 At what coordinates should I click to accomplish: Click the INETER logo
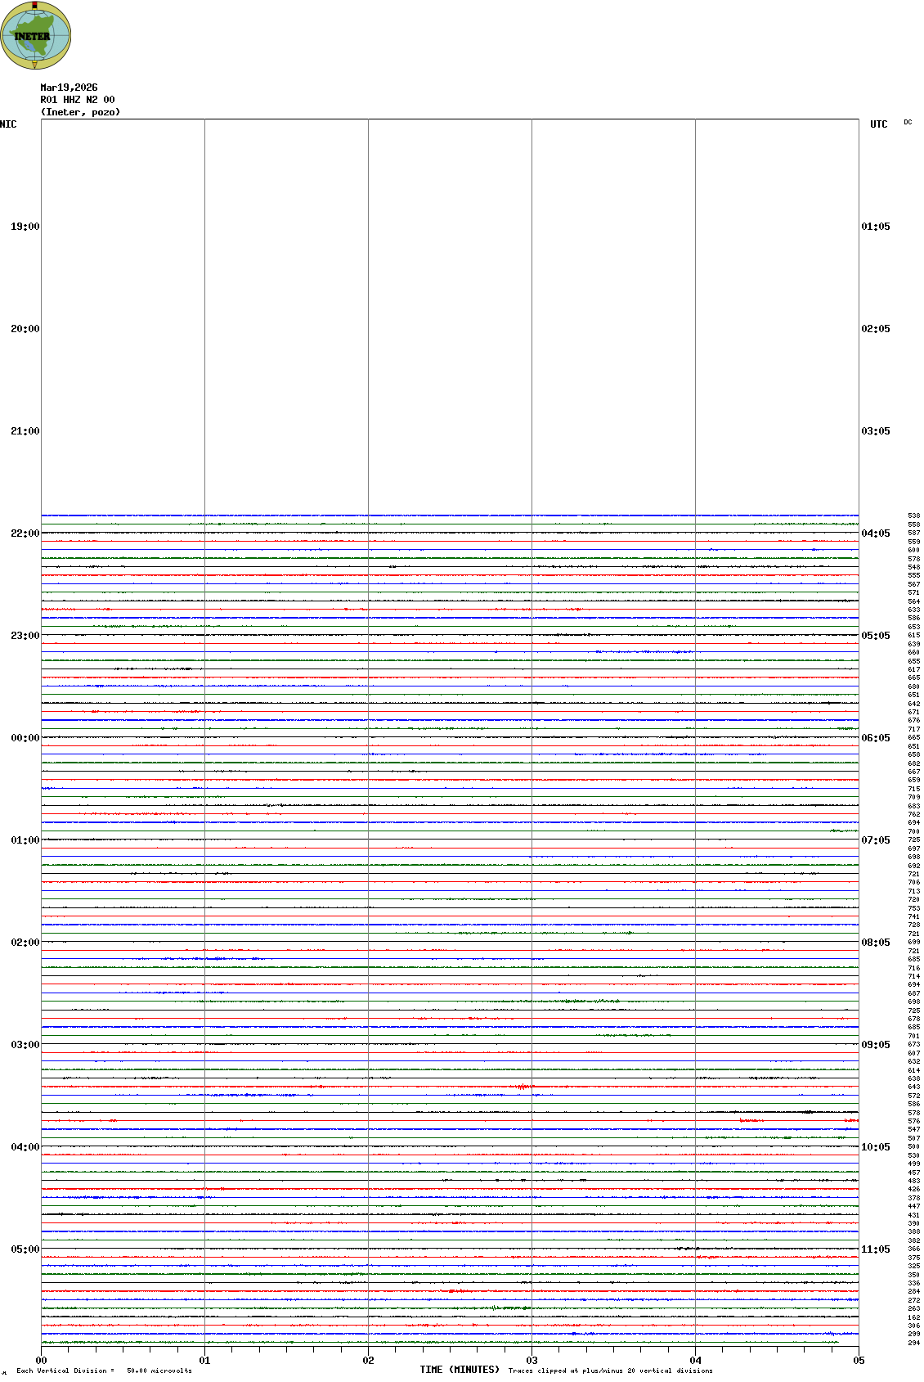(36, 35)
